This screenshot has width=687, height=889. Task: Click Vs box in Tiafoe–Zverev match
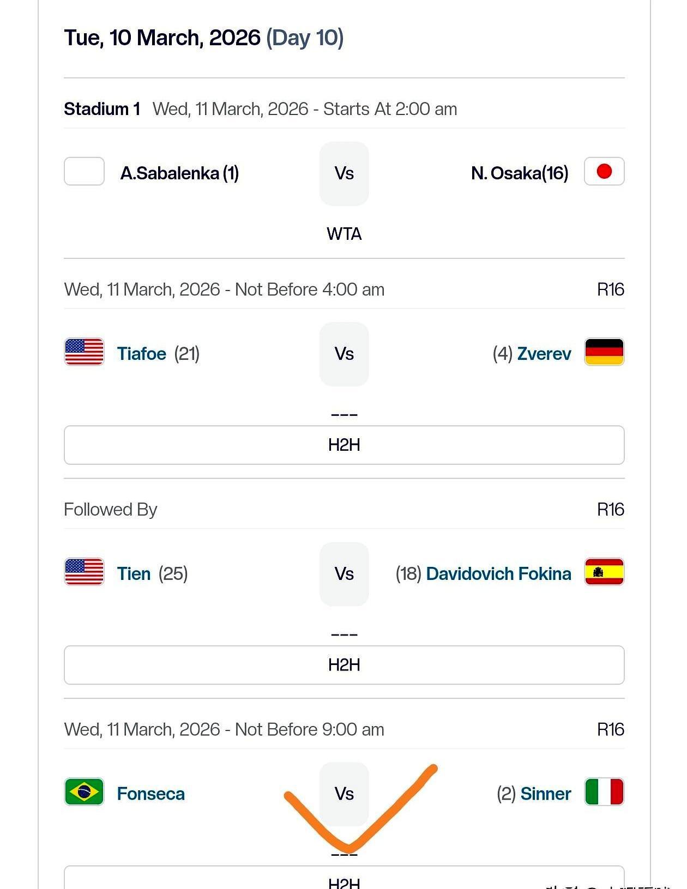click(344, 354)
